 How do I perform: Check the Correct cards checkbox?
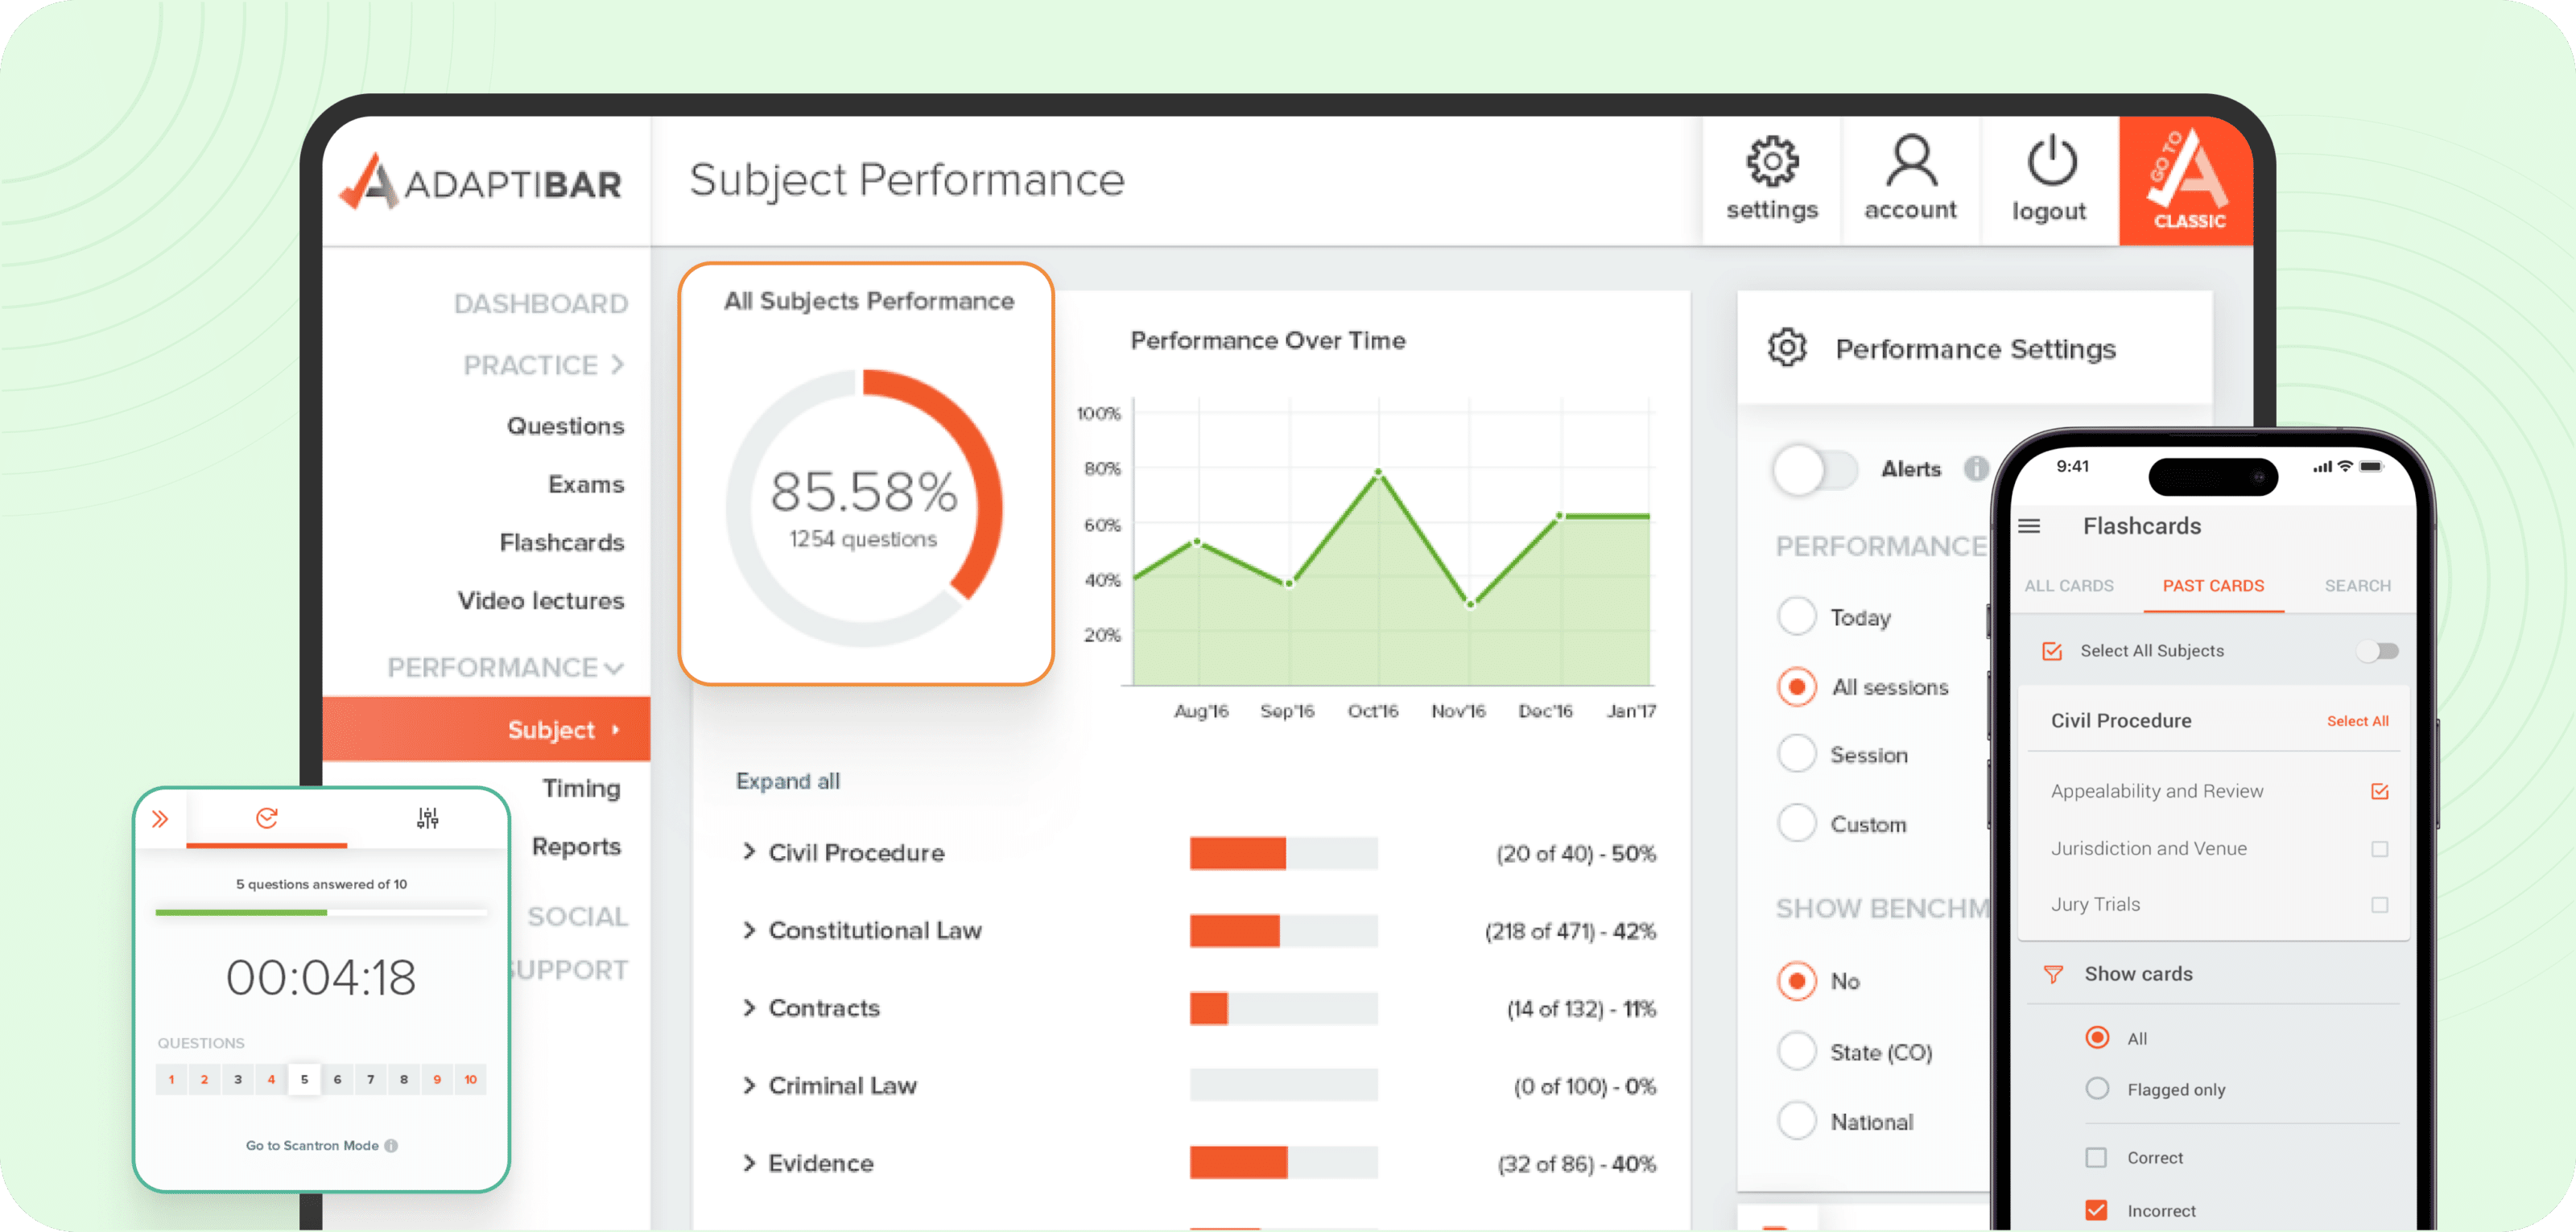(x=2096, y=1157)
